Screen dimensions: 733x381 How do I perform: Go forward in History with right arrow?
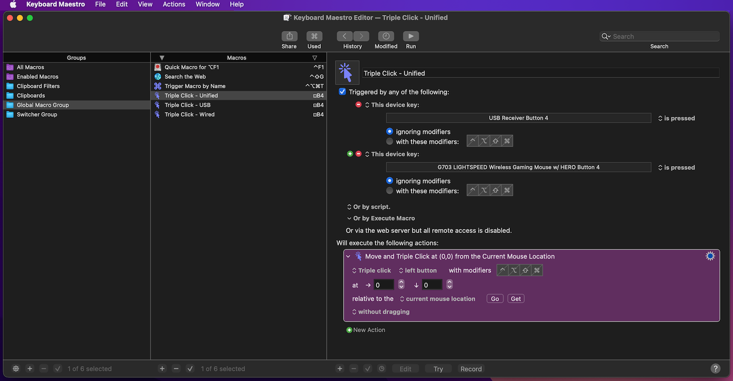coord(361,36)
